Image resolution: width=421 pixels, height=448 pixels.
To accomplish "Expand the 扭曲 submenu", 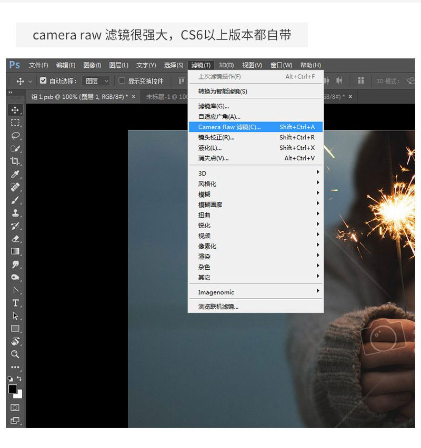I will (256, 215).
